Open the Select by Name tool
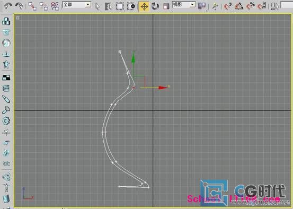The width and height of the screenshot is (293, 209). tap(109, 6)
